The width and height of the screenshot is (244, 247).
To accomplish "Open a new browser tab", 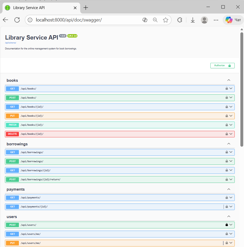I will click(x=86, y=8).
